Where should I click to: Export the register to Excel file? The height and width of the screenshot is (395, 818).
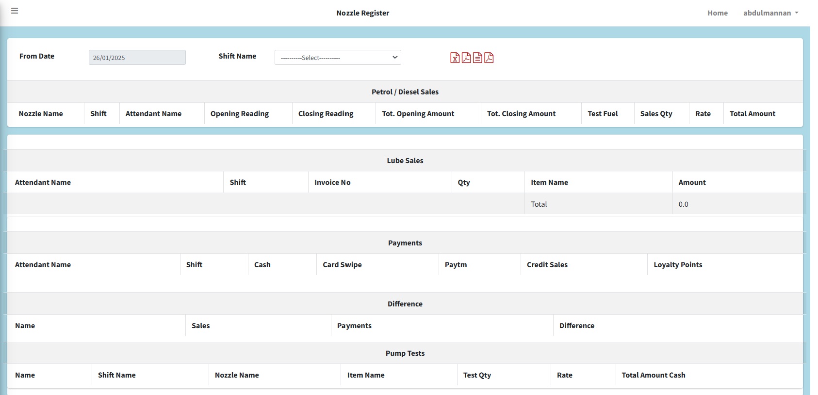(x=455, y=58)
